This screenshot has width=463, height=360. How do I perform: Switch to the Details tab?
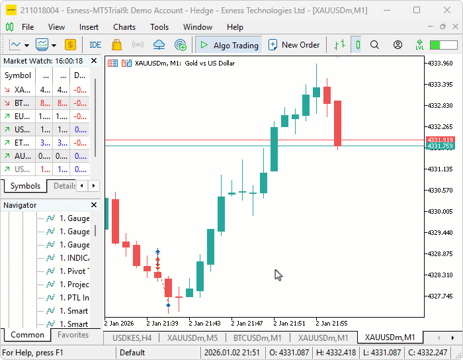[63, 186]
